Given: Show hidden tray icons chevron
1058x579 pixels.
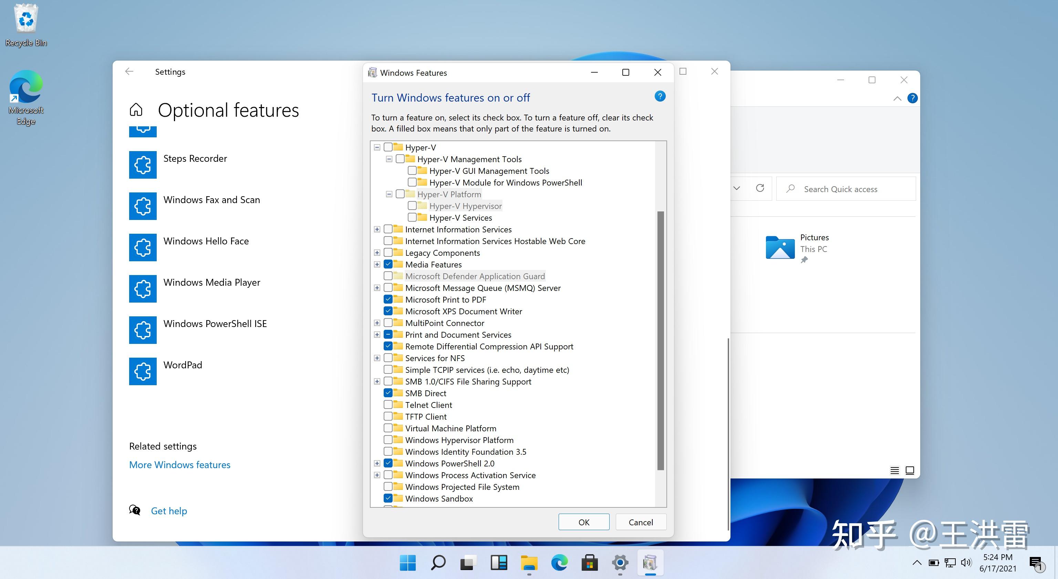Looking at the screenshot, I should (x=917, y=562).
